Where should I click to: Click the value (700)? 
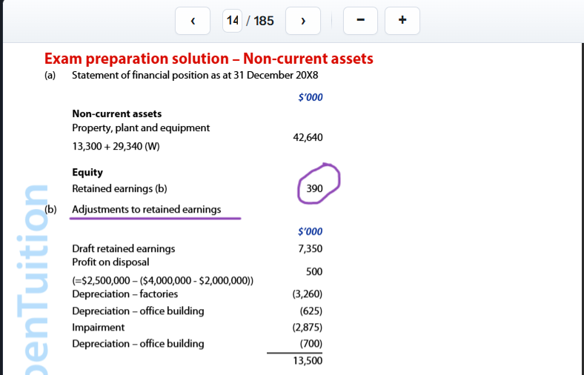click(x=311, y=344)
